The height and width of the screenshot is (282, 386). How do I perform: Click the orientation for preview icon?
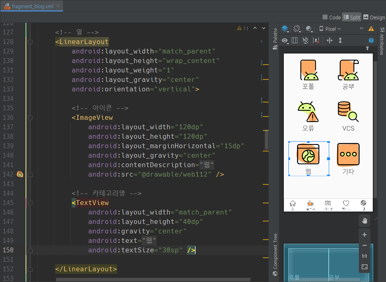click(297, 29)
